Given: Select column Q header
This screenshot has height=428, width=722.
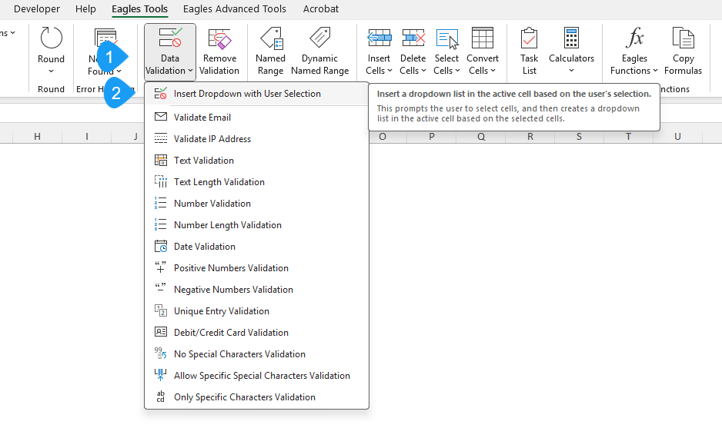Looking at the screenshot, I should click(481, 137).
